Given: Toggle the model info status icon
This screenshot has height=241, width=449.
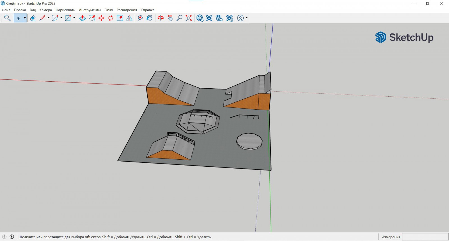Looking at the screenshot, I should [12, 237].
